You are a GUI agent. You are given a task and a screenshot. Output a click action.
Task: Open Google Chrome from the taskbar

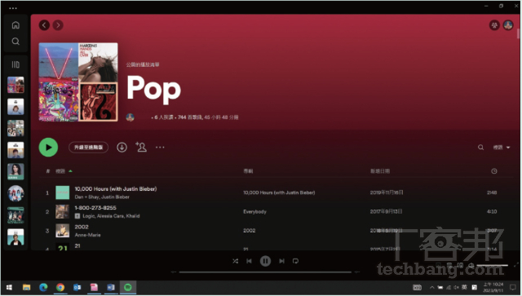click(x=60, y=287)
